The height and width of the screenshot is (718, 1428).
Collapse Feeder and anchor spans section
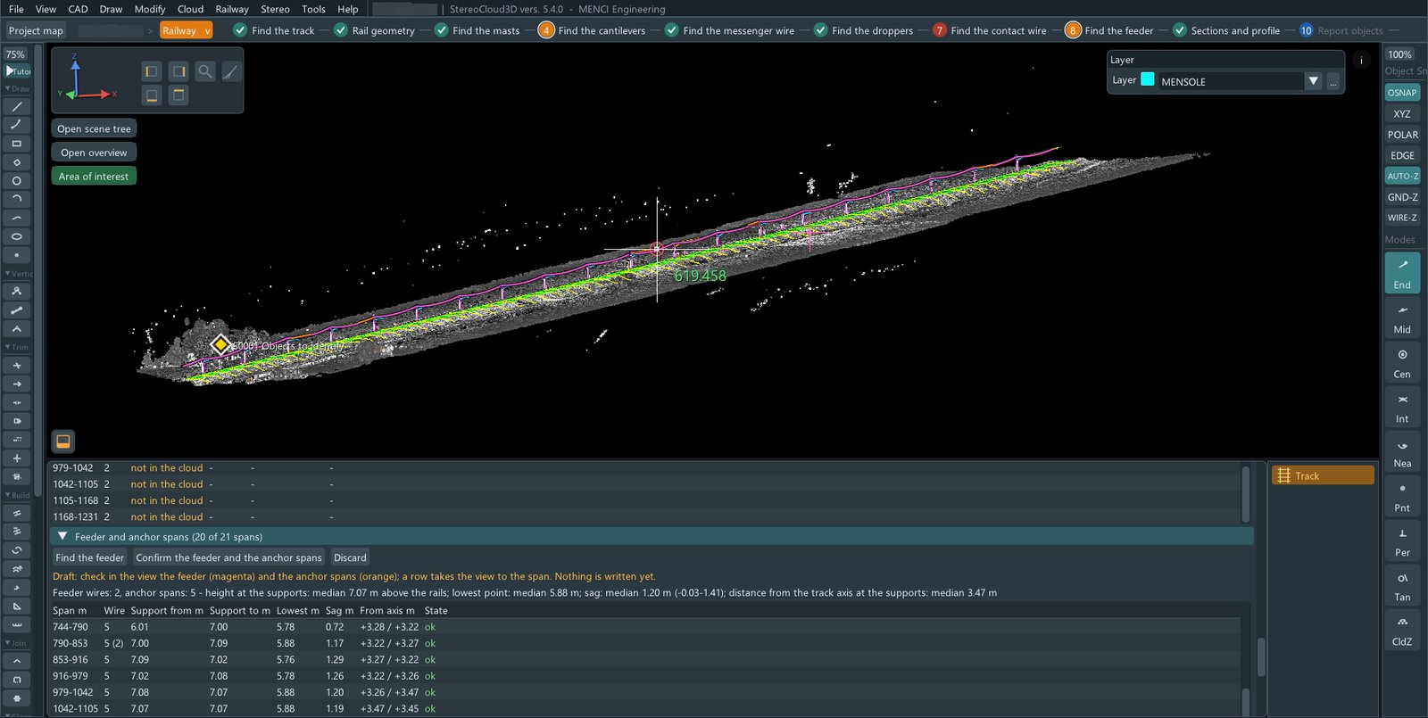(x=62, y=537)
